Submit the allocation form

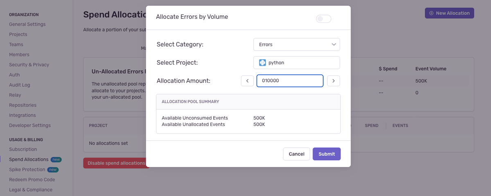[x=327, y=154]
